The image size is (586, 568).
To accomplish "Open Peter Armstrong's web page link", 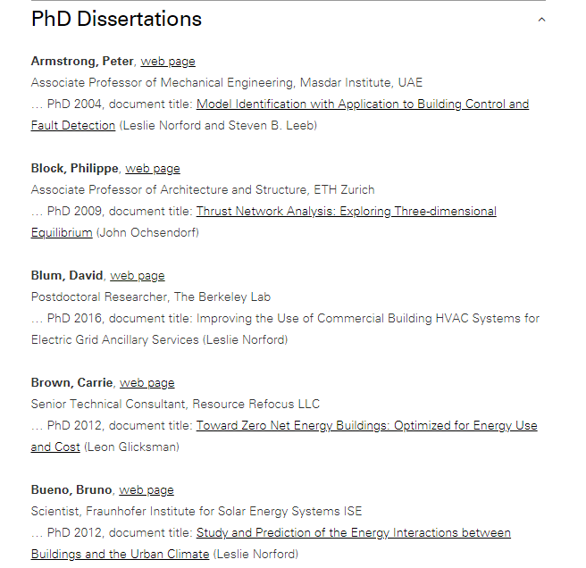I will (x=168, y=62).
